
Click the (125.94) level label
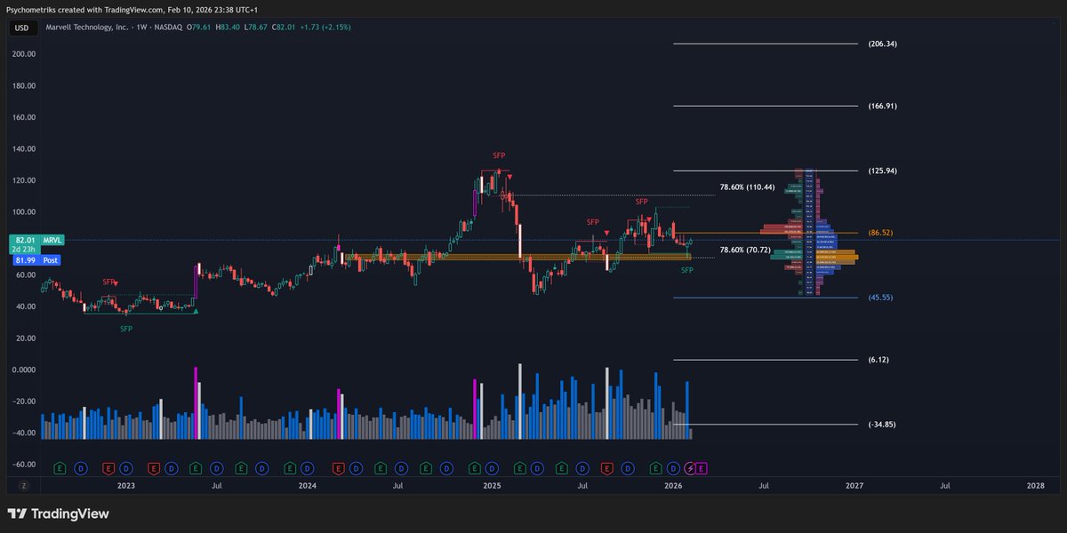point(882,170)
